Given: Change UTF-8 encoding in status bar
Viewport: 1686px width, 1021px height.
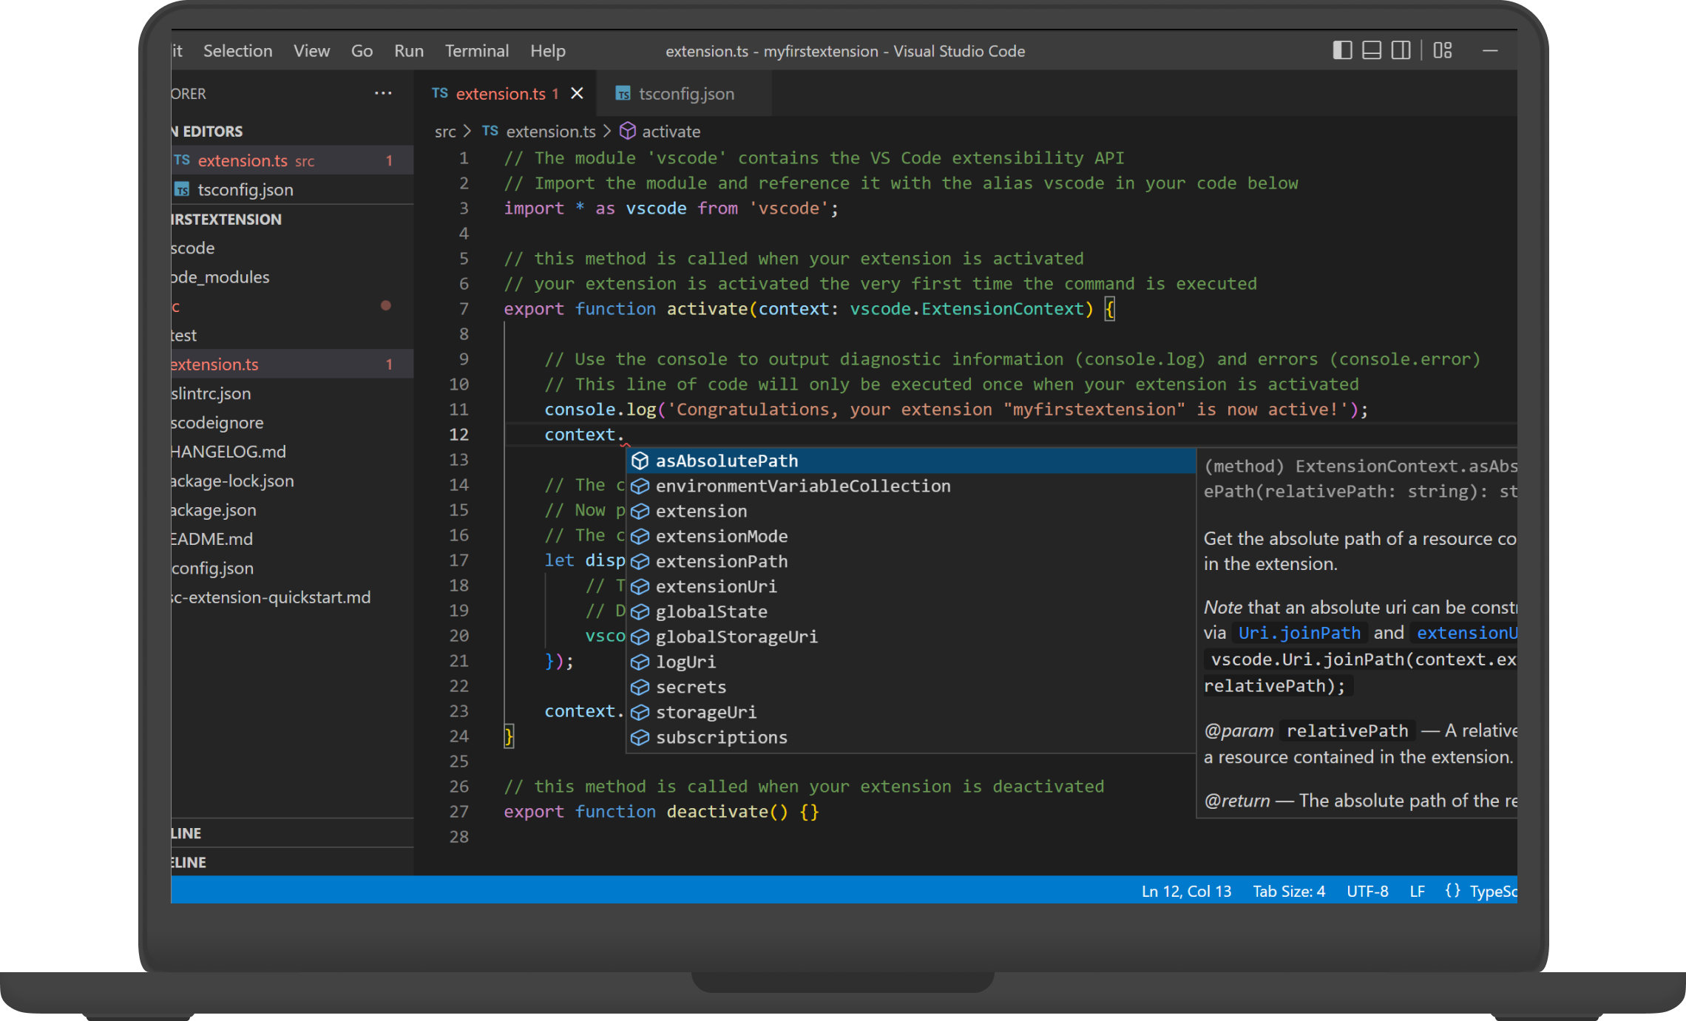Looking at the screenshot, I should [1367, 891].
